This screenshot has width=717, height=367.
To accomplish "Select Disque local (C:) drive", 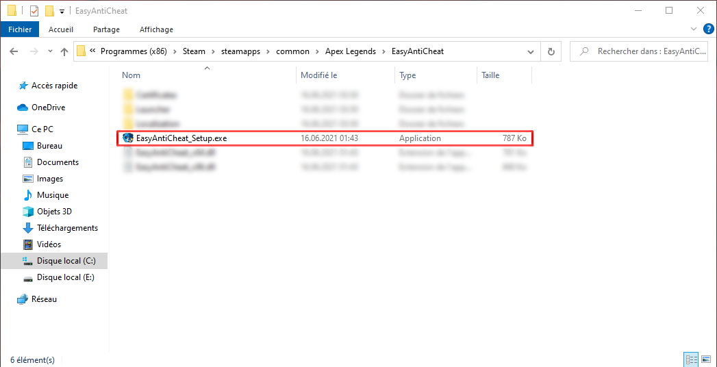I will coord(54,261).
